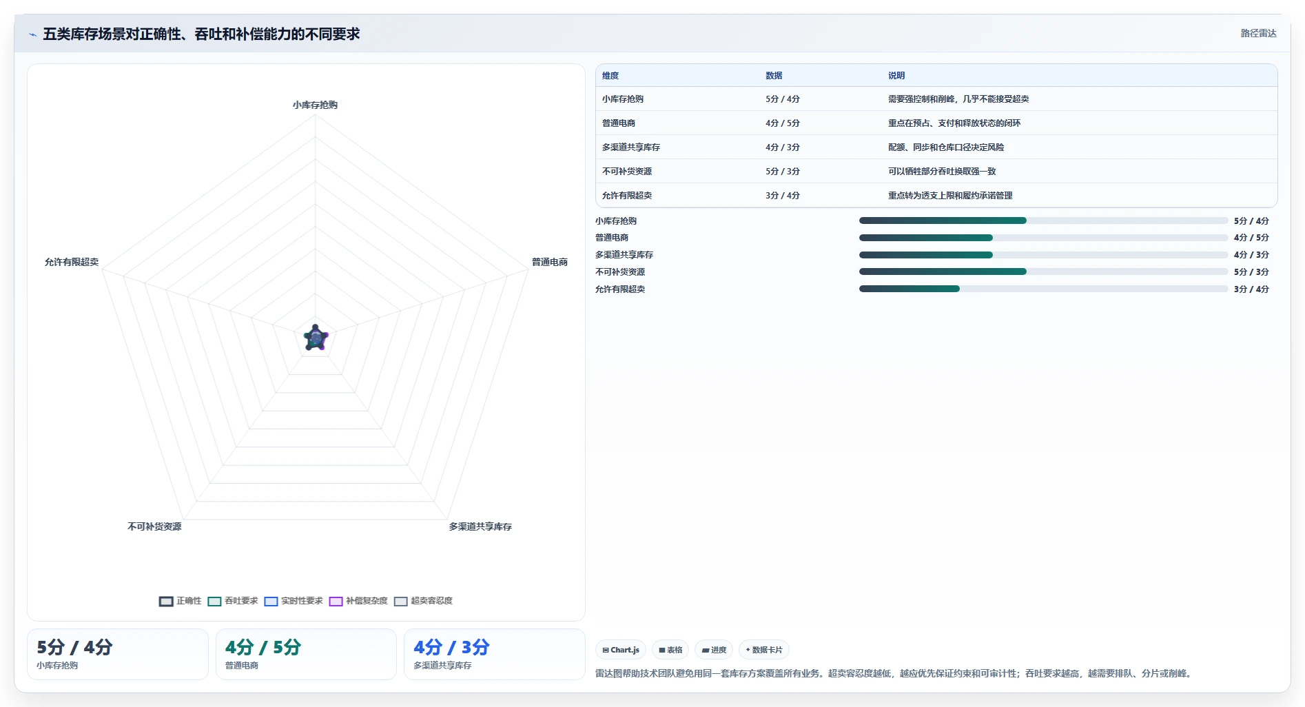Viewport: 1305px width, 707px height.
Task: Open the 4分 / 3分 多渠道共享库存 card
Action: click(x=494, y=654)
